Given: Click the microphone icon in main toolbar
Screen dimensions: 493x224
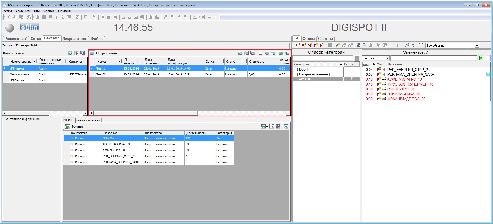Looking at the screenshot, I should [56, 17].
